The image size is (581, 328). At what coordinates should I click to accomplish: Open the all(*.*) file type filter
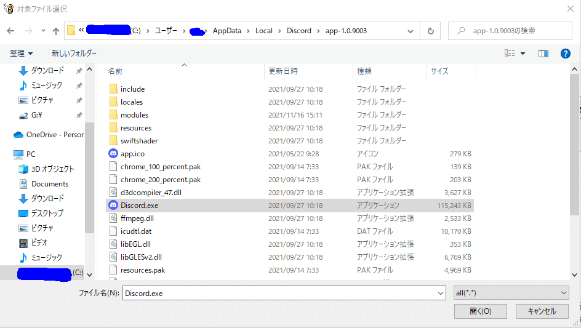[x=511, y=293]
